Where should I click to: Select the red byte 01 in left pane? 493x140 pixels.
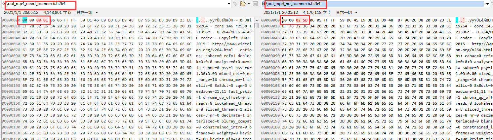(x=45, y=20)
